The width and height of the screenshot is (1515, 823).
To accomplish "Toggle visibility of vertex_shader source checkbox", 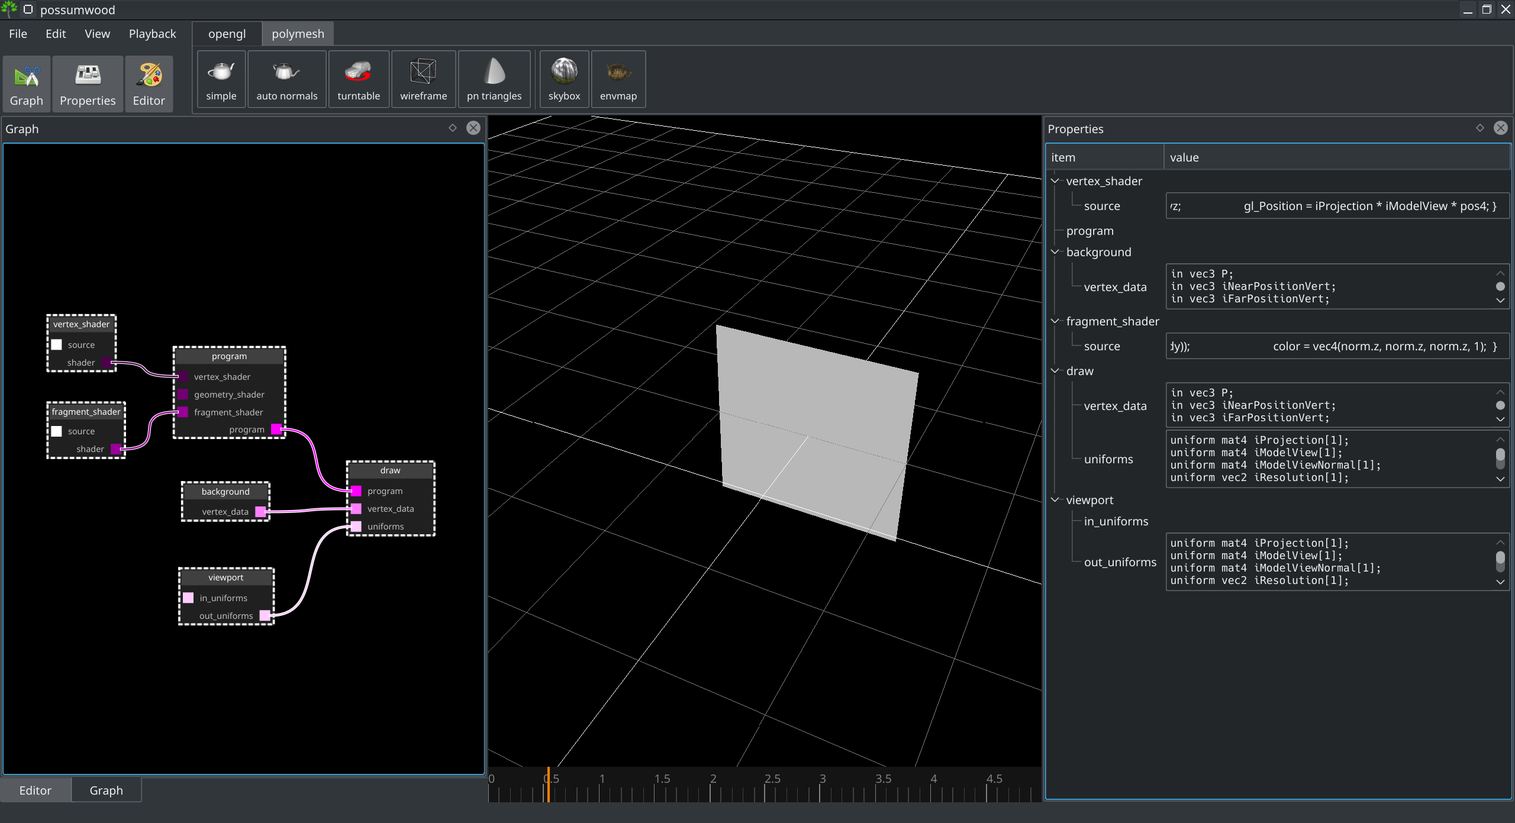I will coord(57,344).
